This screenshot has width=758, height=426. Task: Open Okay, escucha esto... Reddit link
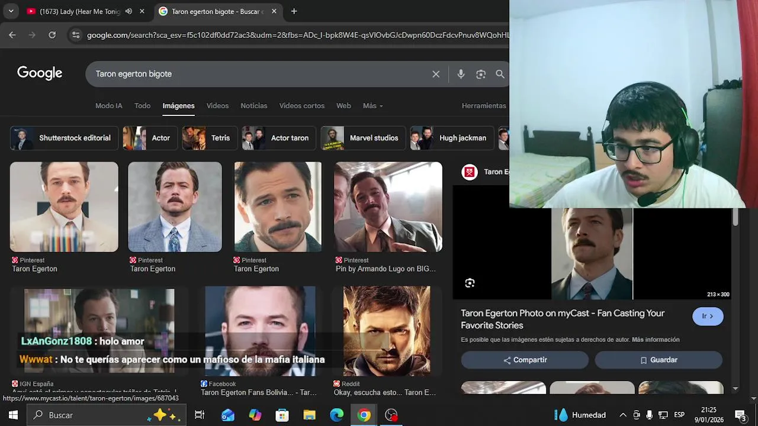pyautogui.click(x=385, y=392)
